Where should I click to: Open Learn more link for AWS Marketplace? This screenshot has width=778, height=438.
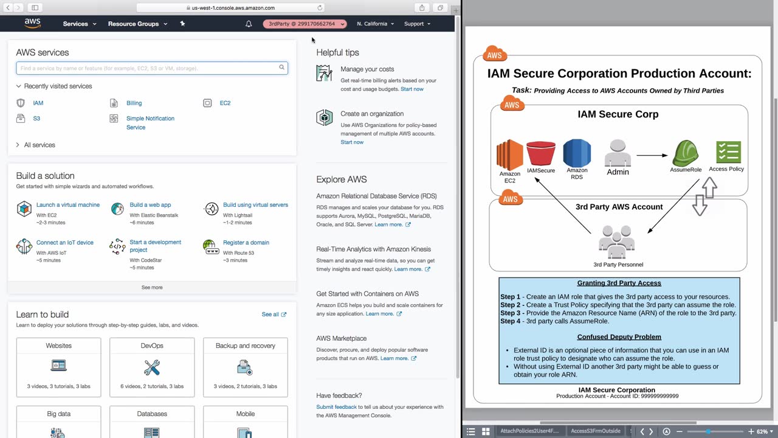click(398, 358)
